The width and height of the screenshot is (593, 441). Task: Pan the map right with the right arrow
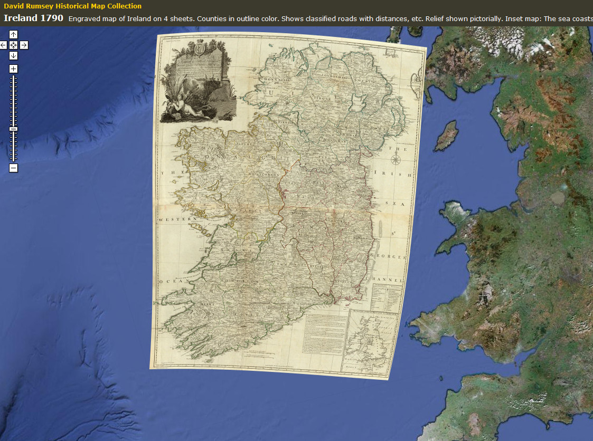tap(24, 45)
